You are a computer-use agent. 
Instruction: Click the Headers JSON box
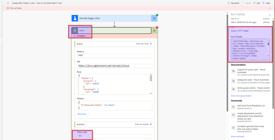pyautogui.click(x=114, y=105)
